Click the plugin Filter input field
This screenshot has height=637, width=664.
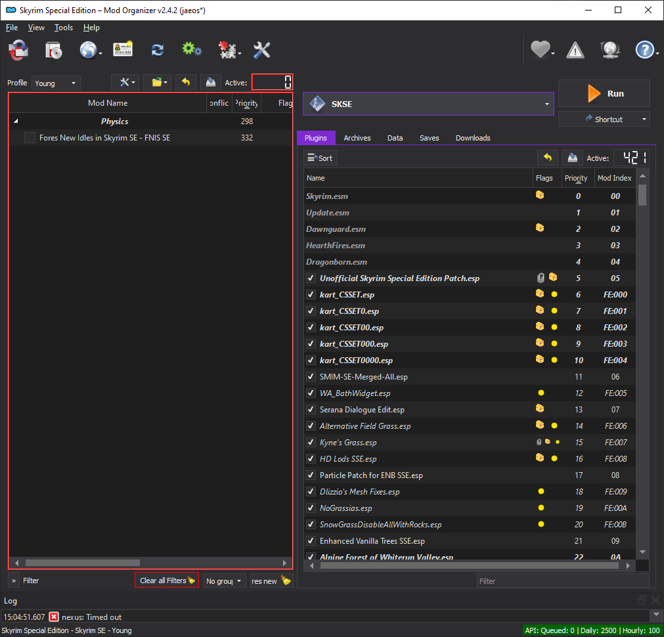point(563,581)
